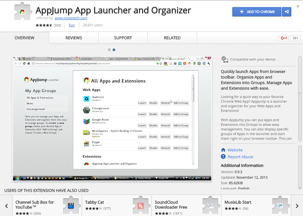Click the 361 plus-one count bubble
The image size is (303, 216).
[295, 38]
